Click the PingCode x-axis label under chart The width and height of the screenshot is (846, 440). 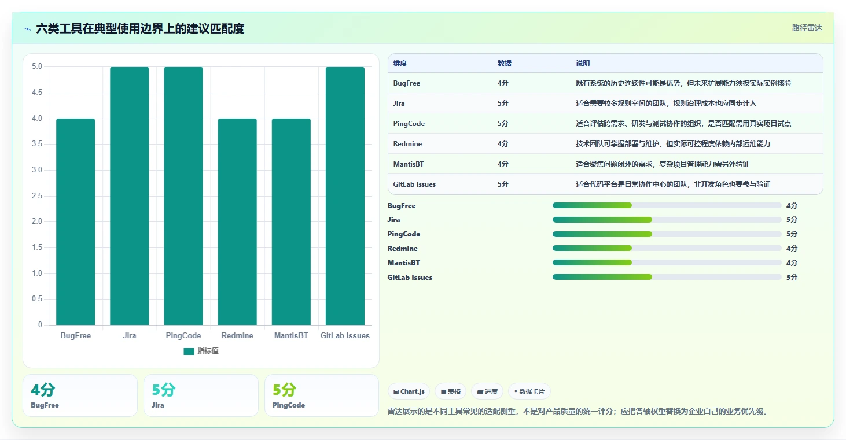pyautogui.click(x=183, y=336)
